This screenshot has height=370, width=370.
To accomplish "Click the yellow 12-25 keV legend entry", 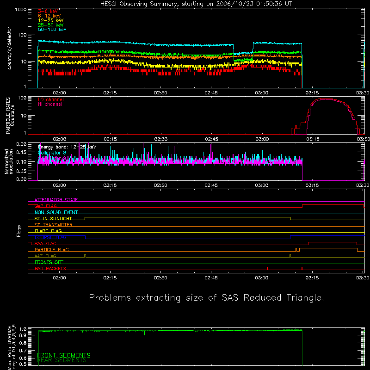I will [x=51, y=20].
